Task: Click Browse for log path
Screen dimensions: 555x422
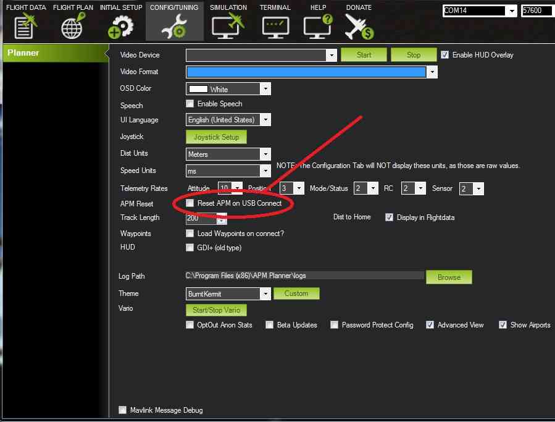Action: 449,277
